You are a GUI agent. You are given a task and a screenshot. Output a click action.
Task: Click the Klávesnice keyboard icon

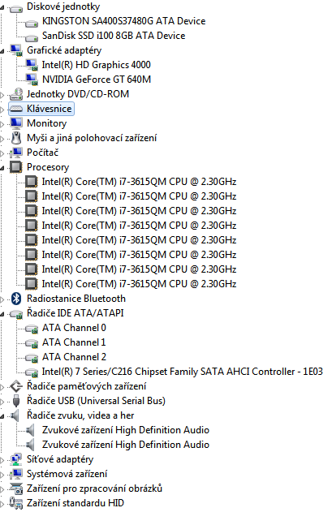(x=15, y=110)
